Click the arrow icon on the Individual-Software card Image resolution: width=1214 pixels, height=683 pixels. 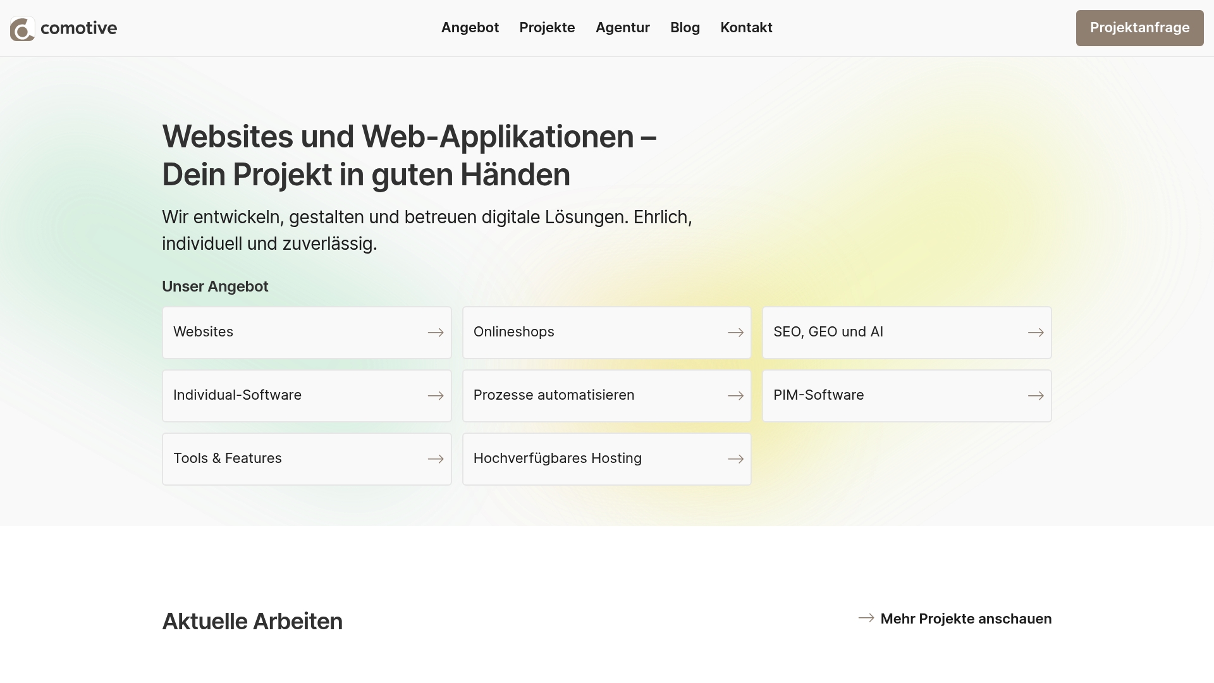coord(436,395)
